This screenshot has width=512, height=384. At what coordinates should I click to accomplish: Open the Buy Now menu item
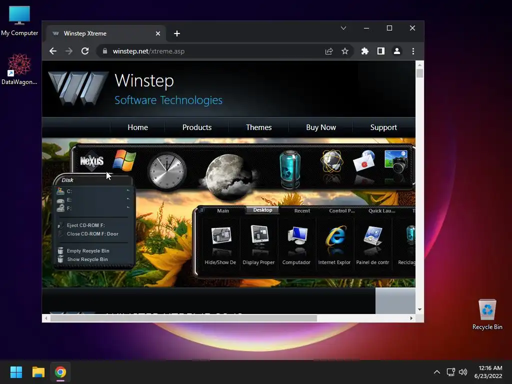321,127
